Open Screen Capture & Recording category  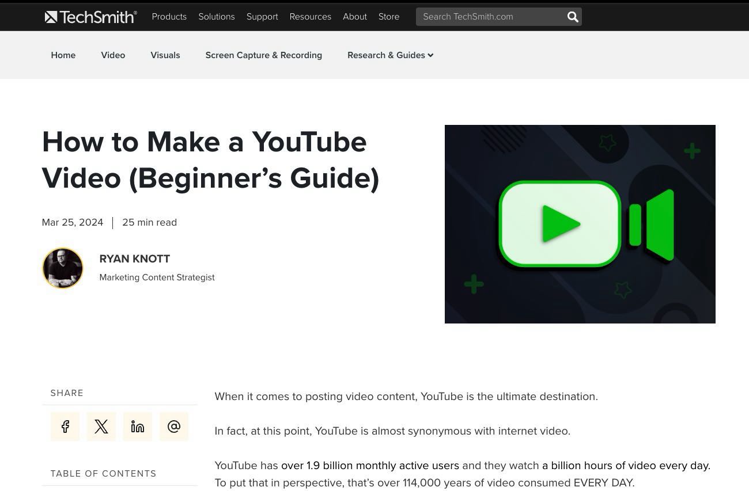click(x=264, y=55)
